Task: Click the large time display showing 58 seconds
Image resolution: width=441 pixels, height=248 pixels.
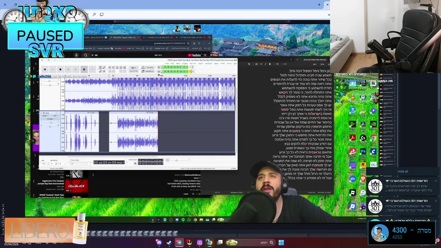Action: pyautogui.click(x=109, y=162)
